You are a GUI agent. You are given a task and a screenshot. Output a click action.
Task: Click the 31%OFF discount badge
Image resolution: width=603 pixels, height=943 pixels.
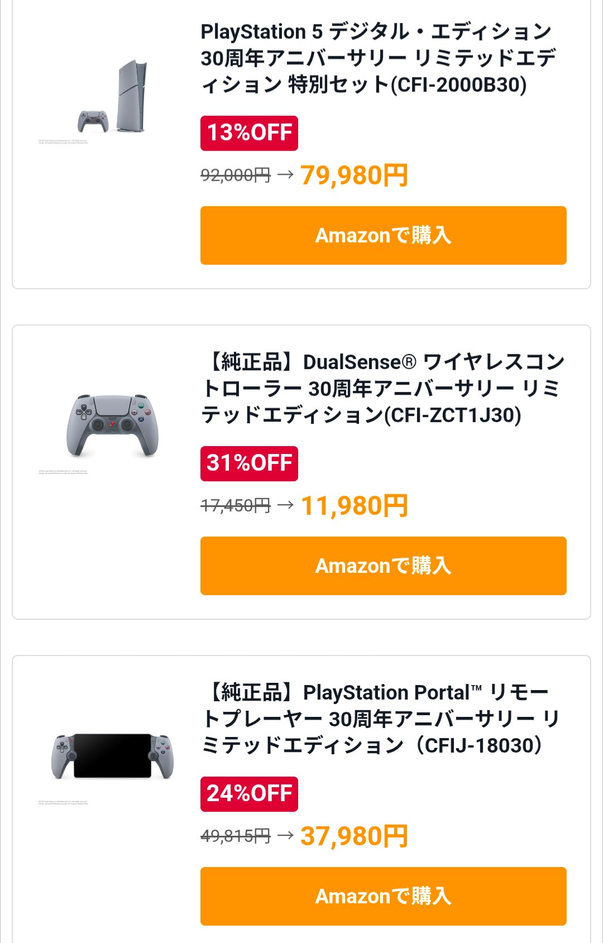pos(249,463)
